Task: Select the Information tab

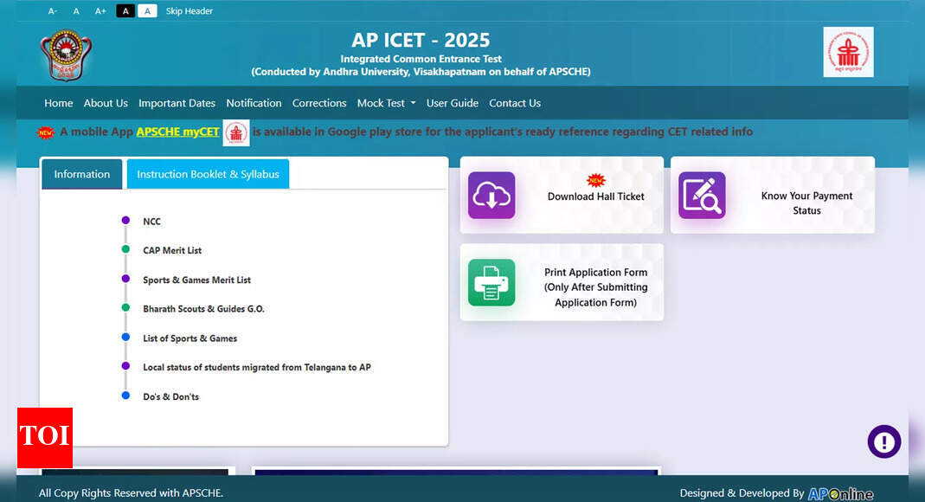Action: 82,174
